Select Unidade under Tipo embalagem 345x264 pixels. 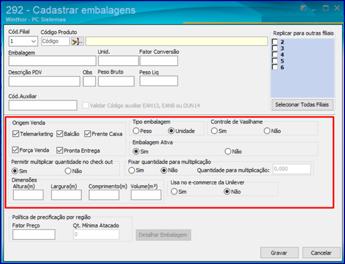click(x=171, y=131)
